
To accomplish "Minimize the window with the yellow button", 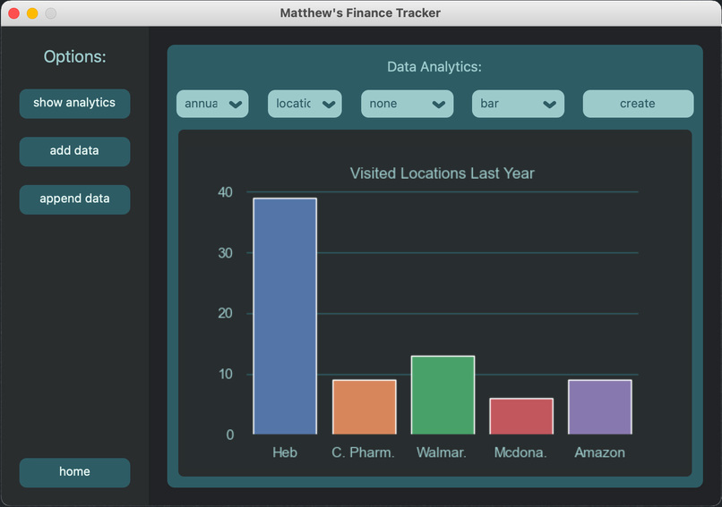I will pyautogui.click(x=32, y=13).
